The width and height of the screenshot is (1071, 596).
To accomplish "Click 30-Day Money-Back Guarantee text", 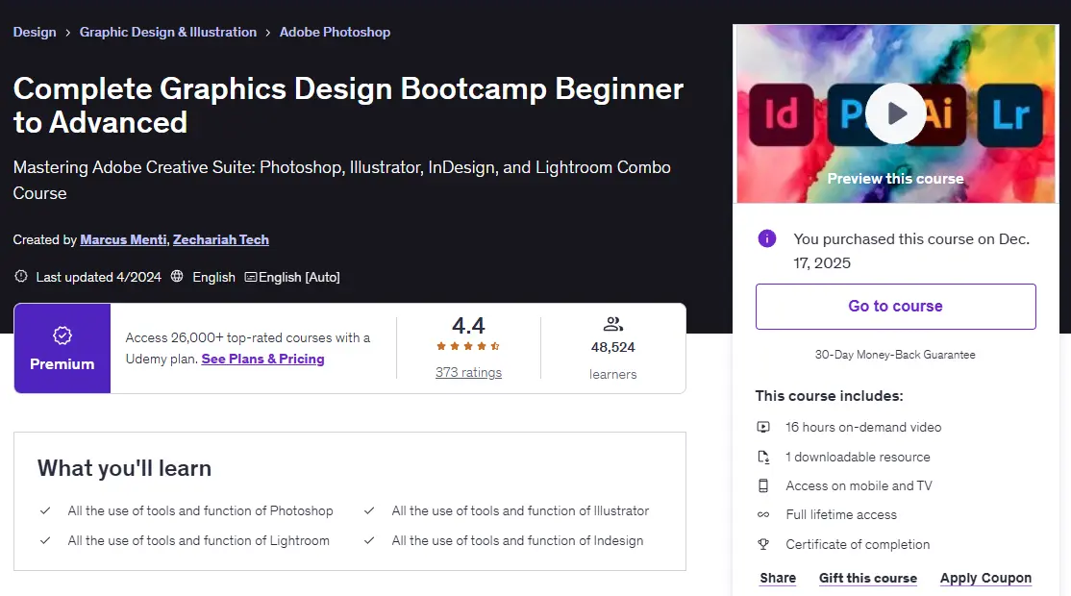I will coord(895,355).
